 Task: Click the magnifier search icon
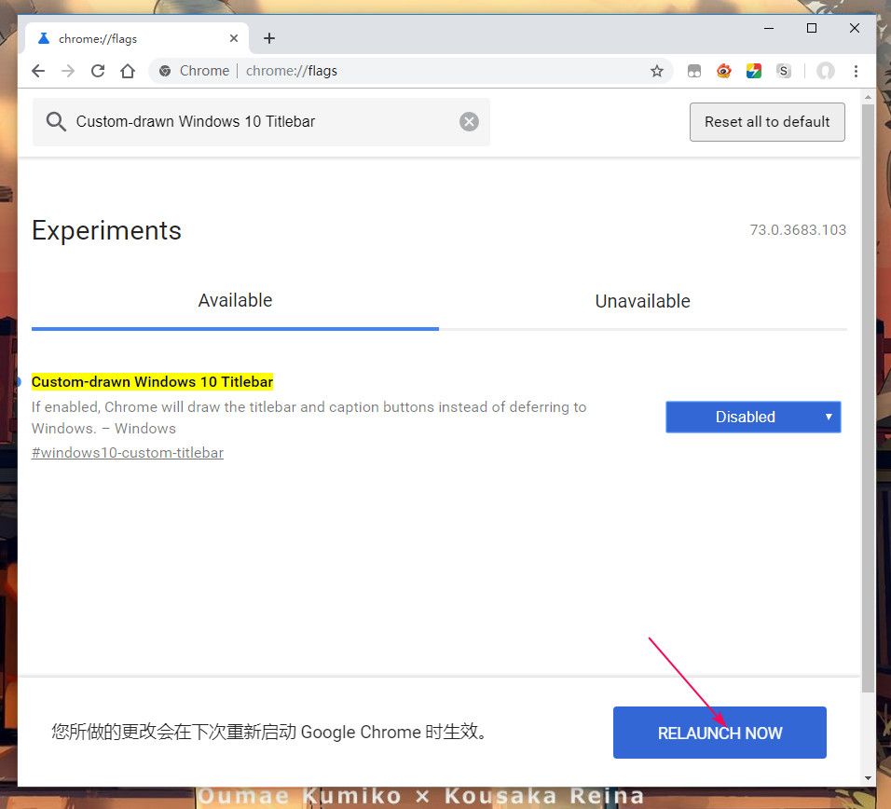click(x=56, y=121)
